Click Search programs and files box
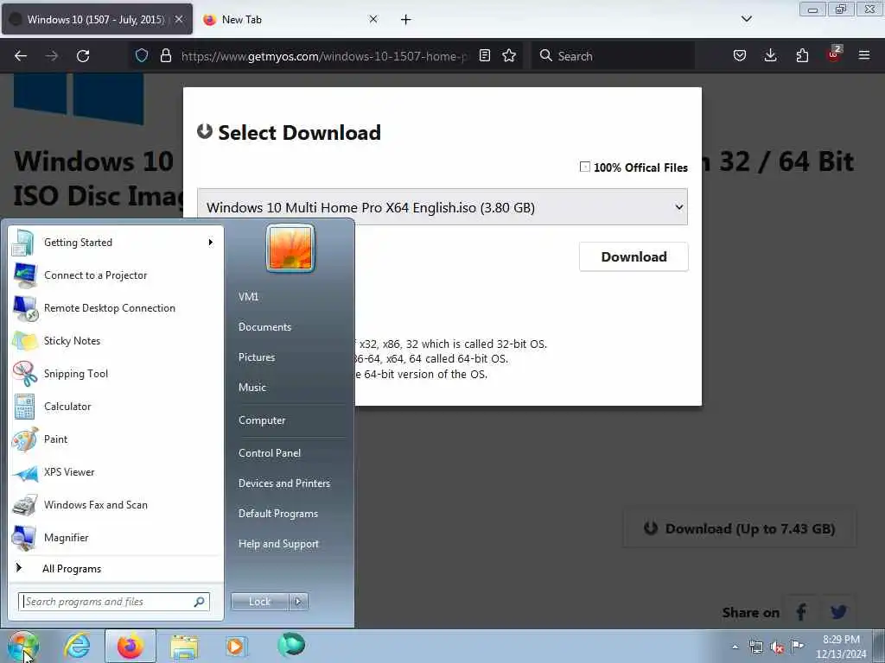 (113, 602)
